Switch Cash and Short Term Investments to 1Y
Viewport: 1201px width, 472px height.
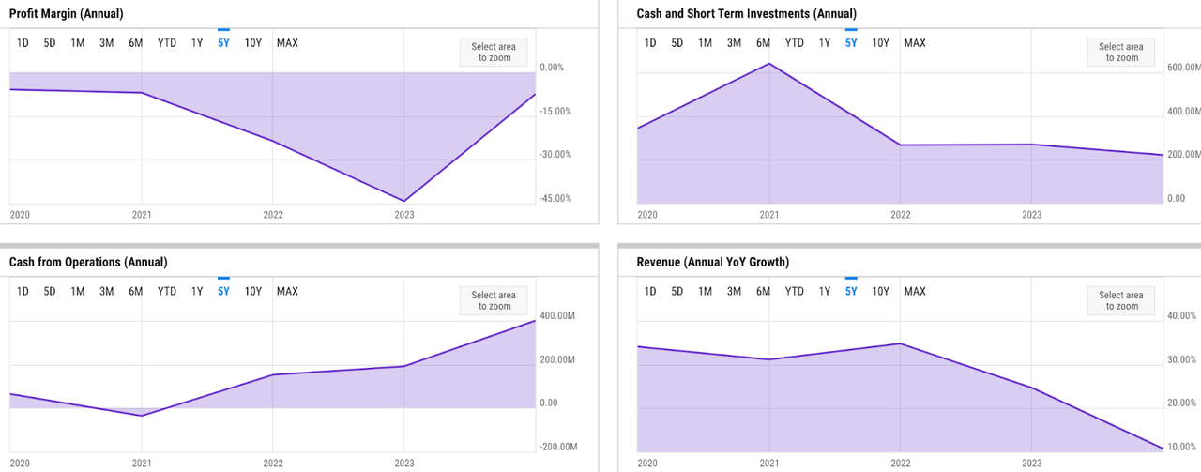(x=825, y=42)
